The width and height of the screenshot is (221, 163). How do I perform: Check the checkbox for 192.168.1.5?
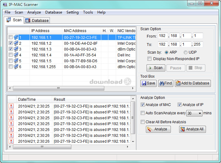pyautogui.click(x=10, y=60)
